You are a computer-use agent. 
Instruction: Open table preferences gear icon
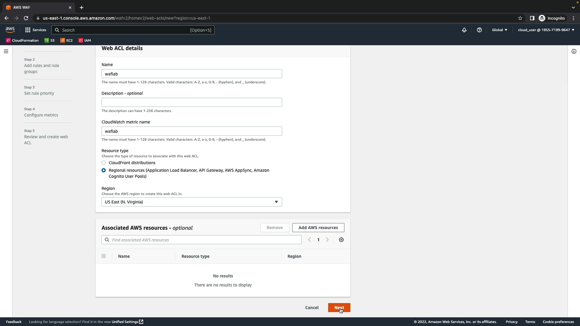click(x=341, y=240)
